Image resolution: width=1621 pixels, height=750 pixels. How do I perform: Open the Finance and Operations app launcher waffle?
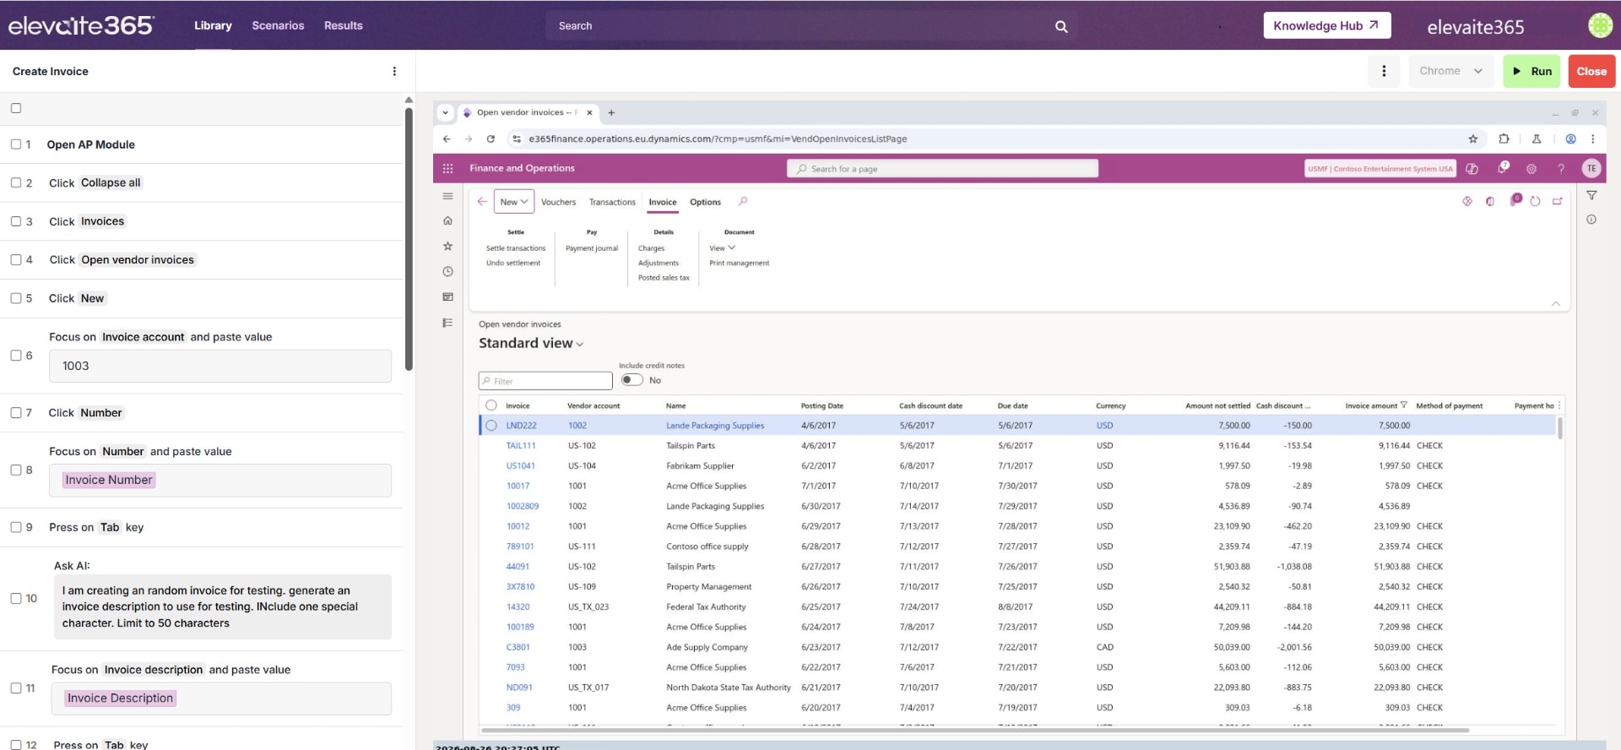[447, 168]
